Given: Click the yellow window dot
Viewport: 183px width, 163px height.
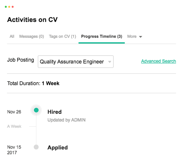Looking at the screenshot, I should 9,7.
